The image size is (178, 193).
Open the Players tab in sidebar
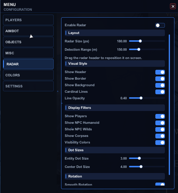click(28, 20)
